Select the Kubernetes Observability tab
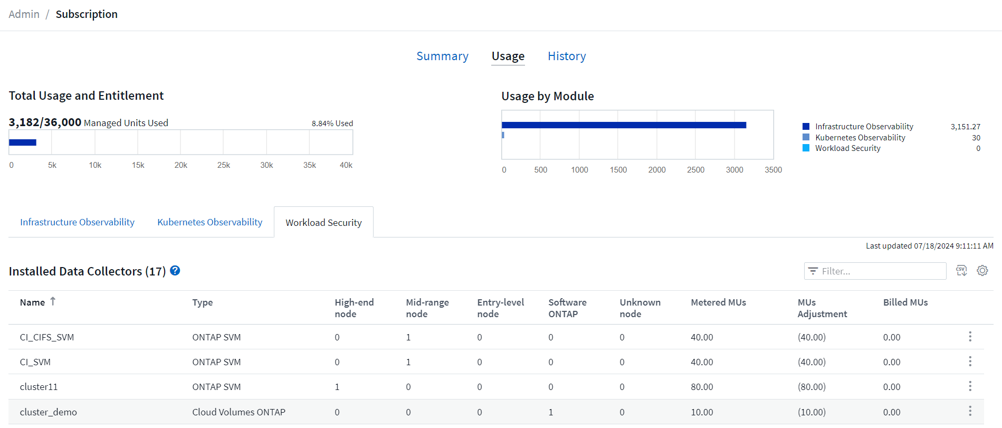 click(x=209, y=222)
